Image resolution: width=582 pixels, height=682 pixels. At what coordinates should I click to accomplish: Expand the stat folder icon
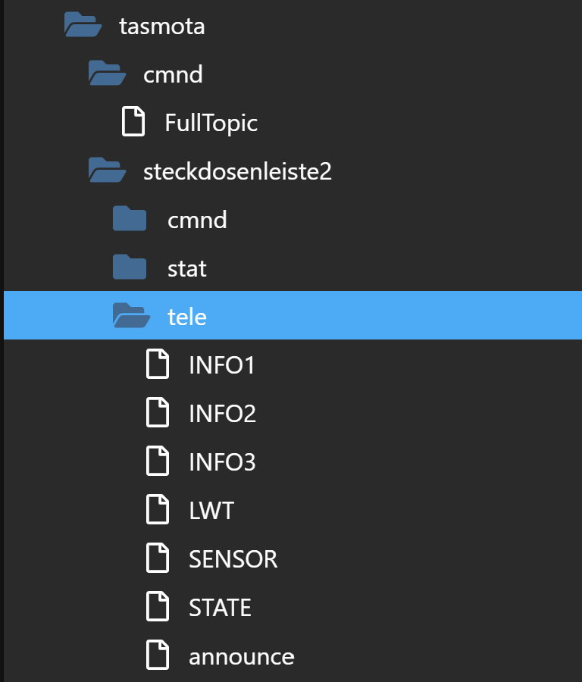130,267
